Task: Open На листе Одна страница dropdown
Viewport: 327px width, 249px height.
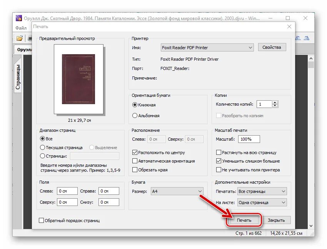Action: click(262, 203)
